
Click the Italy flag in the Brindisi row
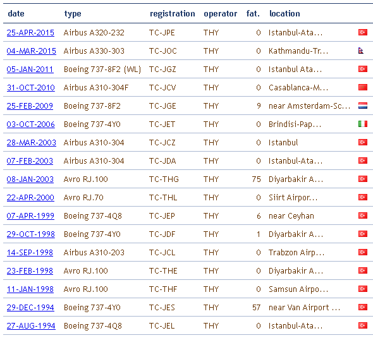pyautogui.click(x=363, y=124)
